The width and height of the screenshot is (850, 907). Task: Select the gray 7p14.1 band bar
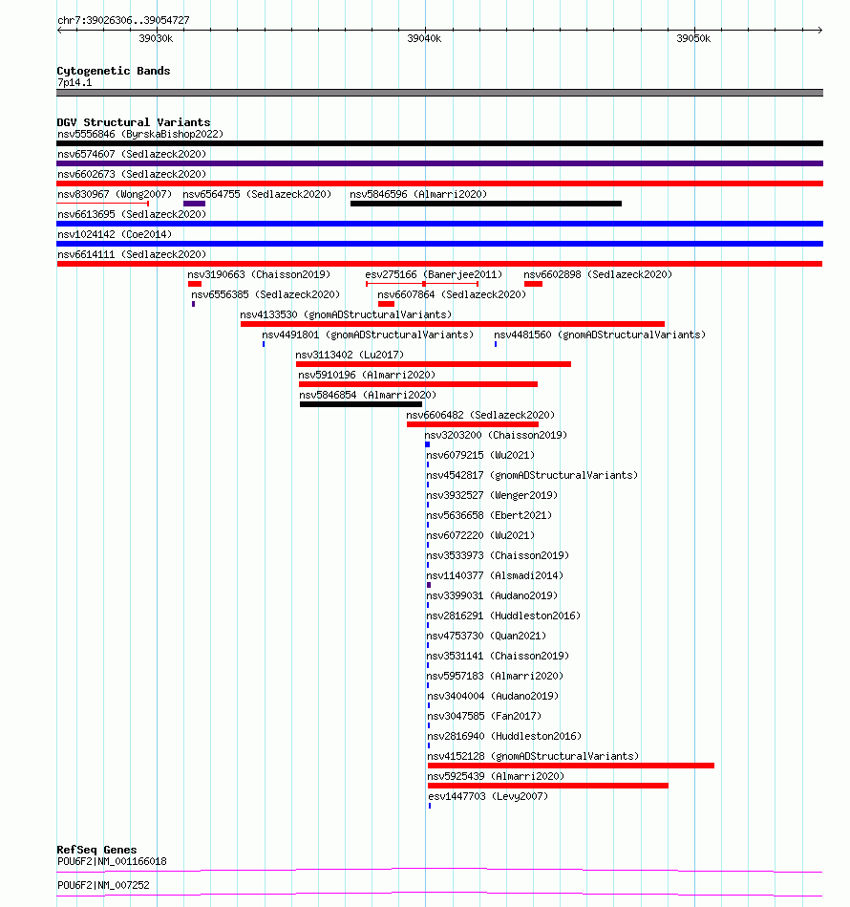pyautogui.click(x=439, y=93)
